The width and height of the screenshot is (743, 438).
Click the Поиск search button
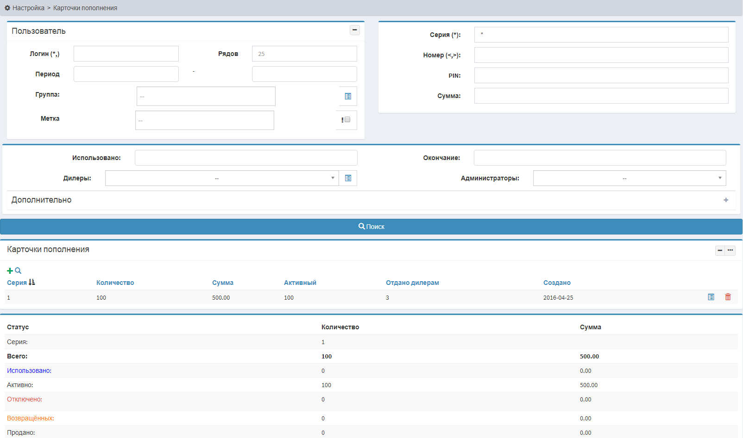371,227
